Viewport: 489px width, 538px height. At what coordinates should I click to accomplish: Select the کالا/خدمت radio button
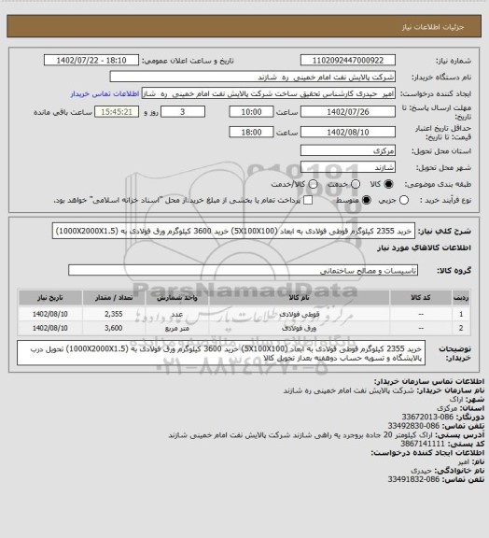click(x=313, y=184)
